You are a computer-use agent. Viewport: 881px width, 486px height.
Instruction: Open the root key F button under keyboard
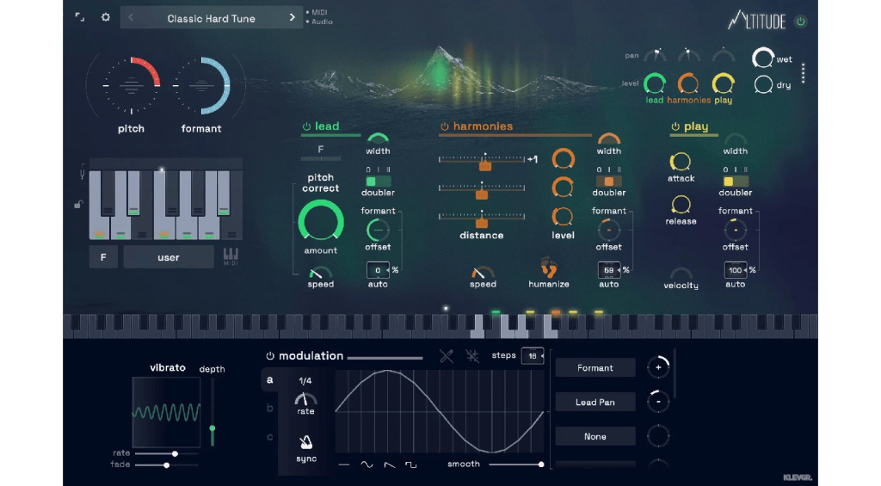point(103,257)
